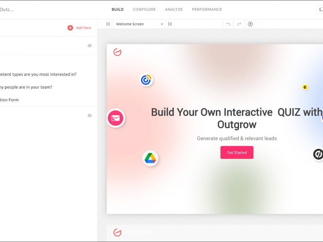
Task: Flip the toggle switch at top right
Action: point(320,9)
